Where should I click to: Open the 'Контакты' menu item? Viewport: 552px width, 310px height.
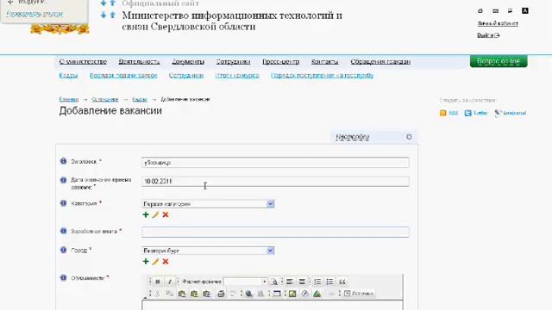coord(324,61)
